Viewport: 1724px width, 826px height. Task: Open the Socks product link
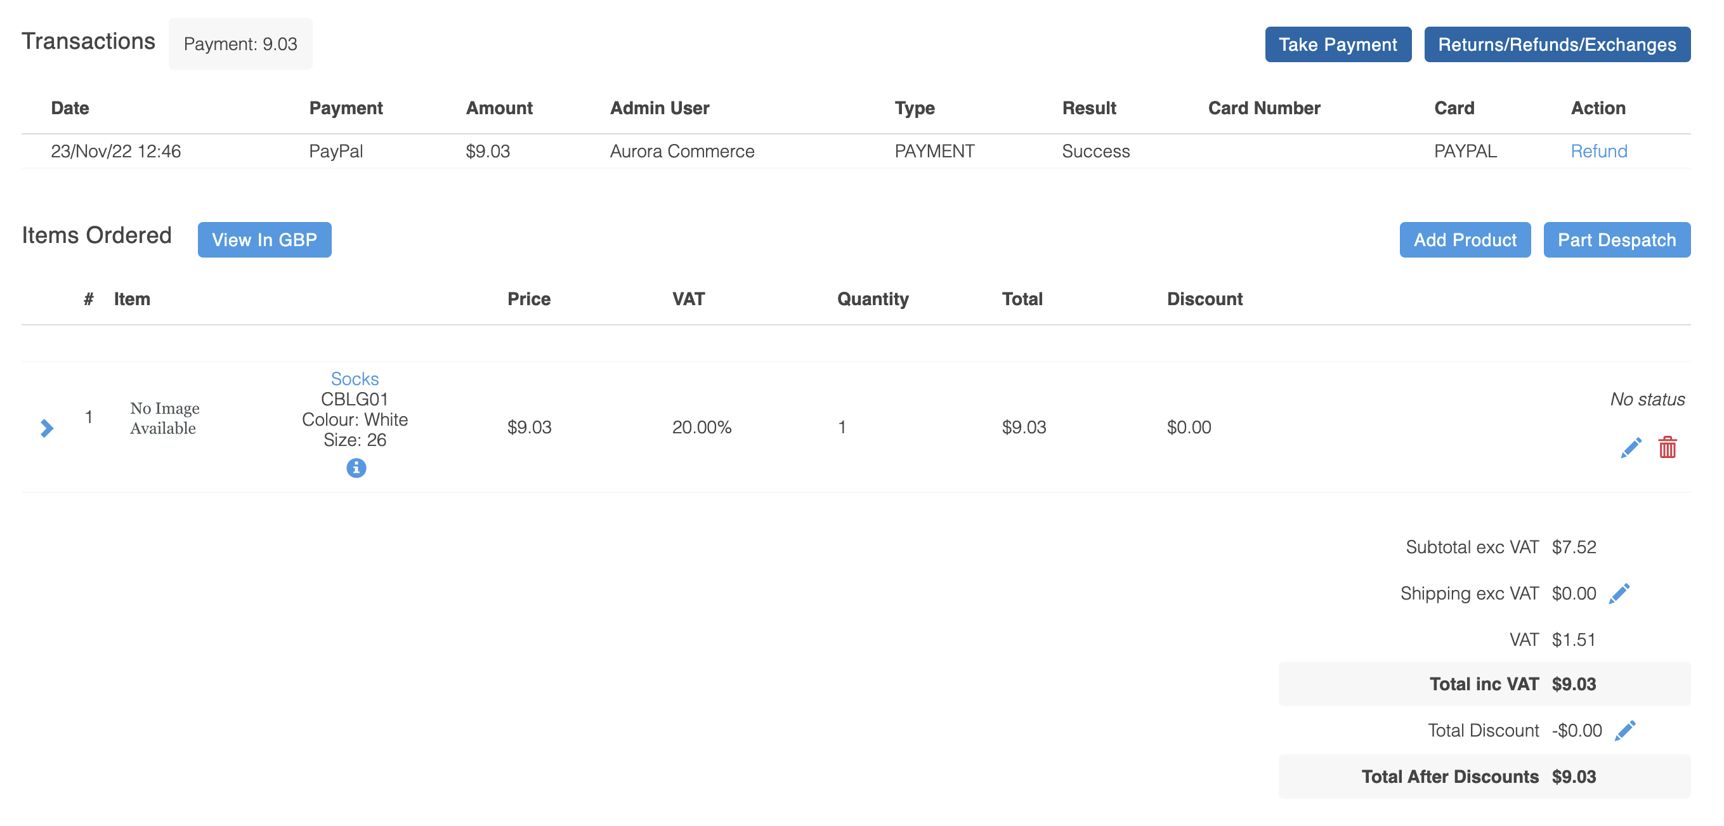tap(355, 379)
